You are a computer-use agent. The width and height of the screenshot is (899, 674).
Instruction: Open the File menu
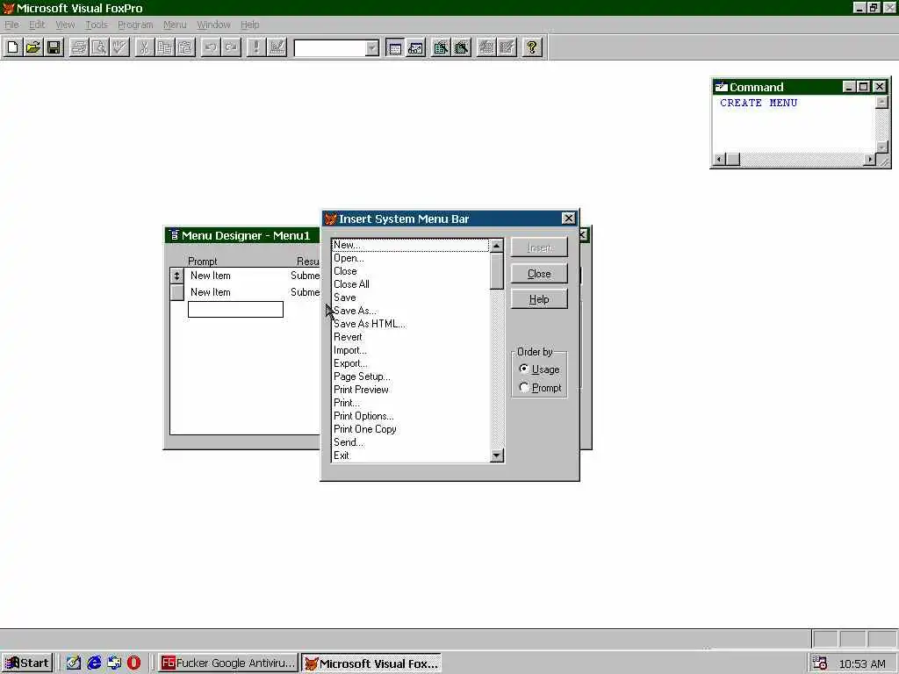click(11, 25)
